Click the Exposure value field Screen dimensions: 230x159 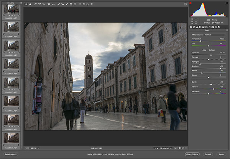222,53
